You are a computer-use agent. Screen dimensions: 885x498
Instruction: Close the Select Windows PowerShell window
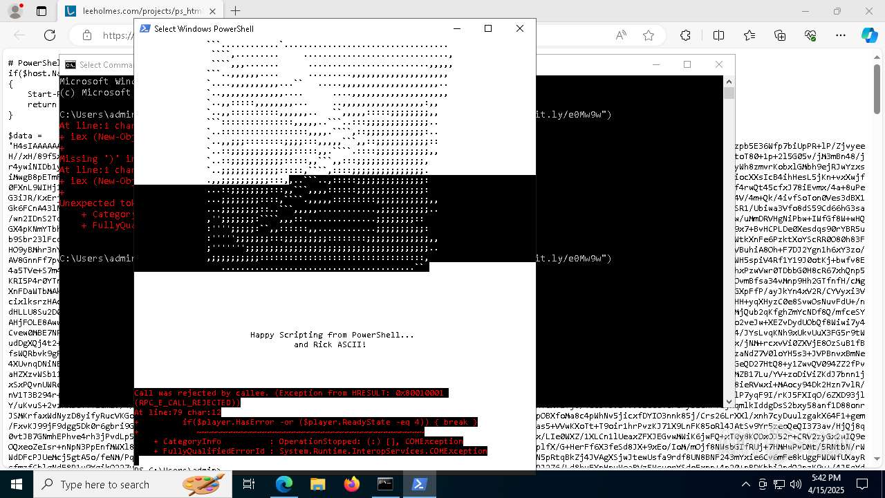click(x=520, y=28)
